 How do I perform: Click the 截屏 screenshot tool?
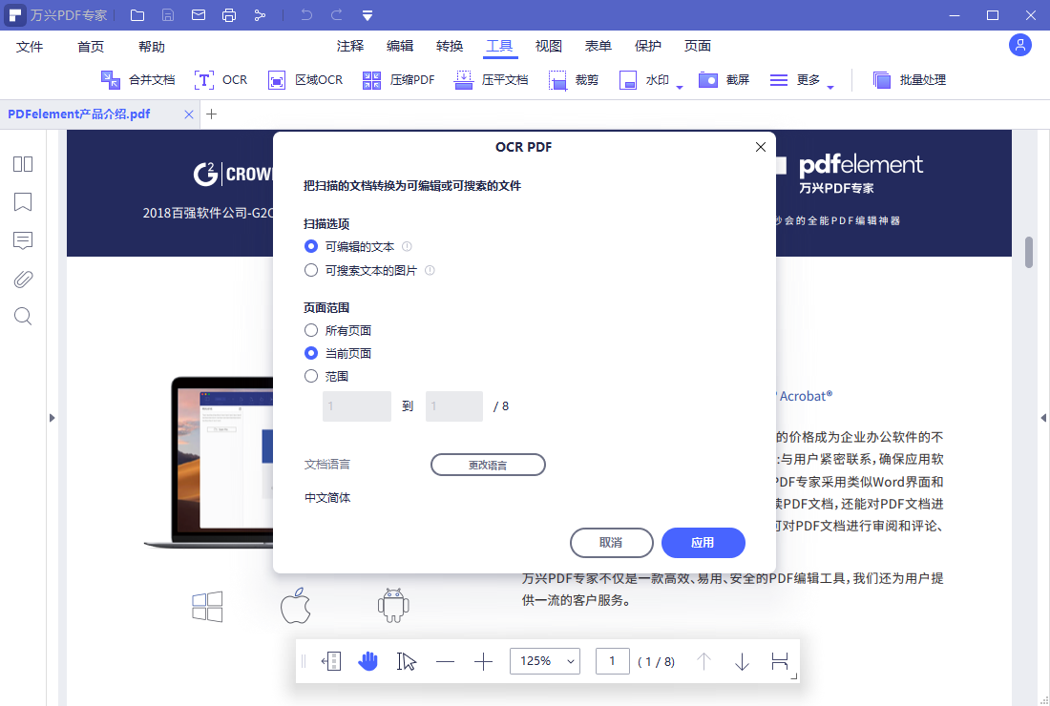coord(724,79)
